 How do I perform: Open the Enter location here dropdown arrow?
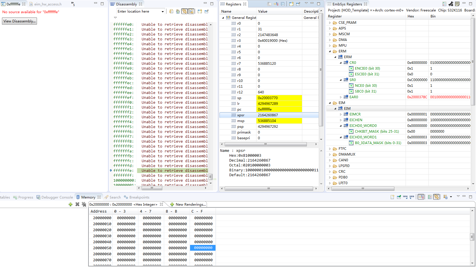[x=163, y=11]
